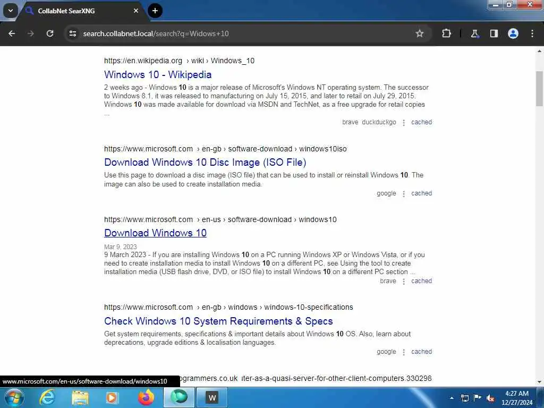The image size is (544, 408).
Task: Click brave engine label under Wikipedia result
Action: coord(350,122)
